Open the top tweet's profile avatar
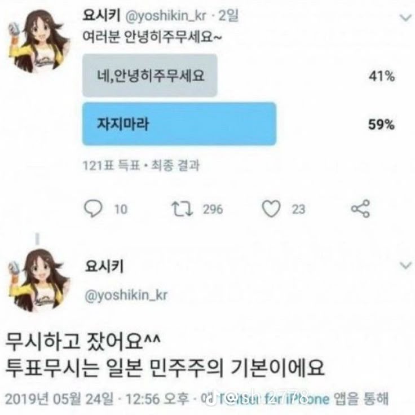This screenshot has width=415, height=415. pos(39,41)
